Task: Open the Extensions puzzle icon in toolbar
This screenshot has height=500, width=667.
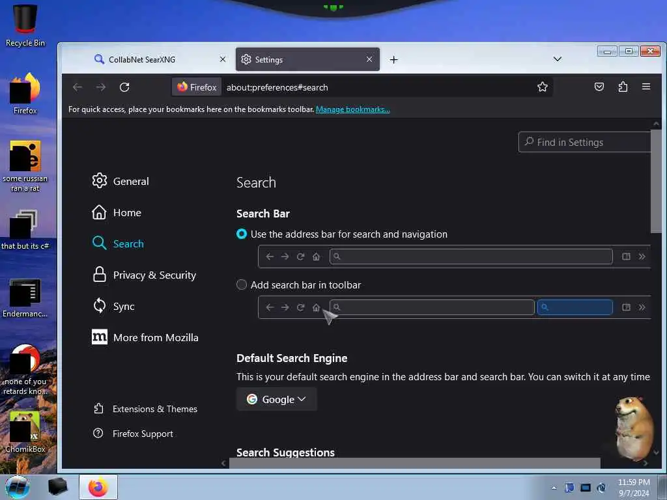Action: point(623,87)
